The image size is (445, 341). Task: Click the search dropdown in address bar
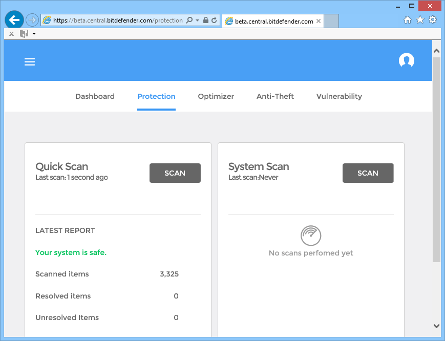(189, 19)
